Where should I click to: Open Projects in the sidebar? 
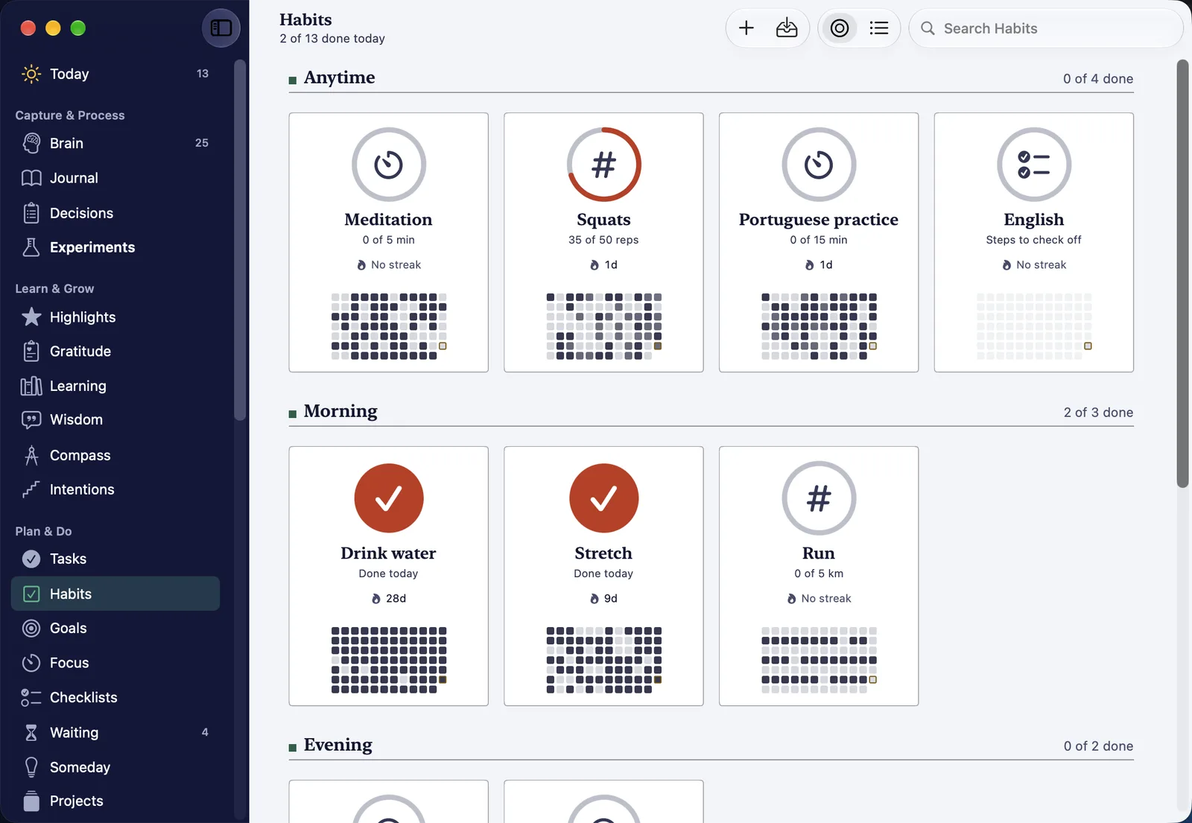[115, 801]
